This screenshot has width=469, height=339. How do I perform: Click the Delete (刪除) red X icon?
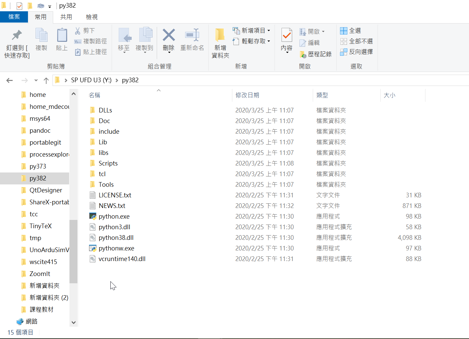click(169, 35)
